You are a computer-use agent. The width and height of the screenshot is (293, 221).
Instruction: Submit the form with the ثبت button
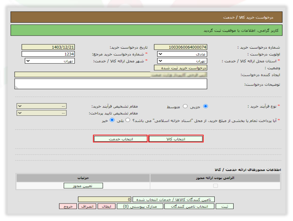224,206
